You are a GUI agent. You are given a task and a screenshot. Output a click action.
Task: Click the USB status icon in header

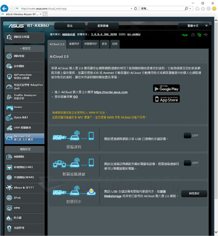[206, 35]
